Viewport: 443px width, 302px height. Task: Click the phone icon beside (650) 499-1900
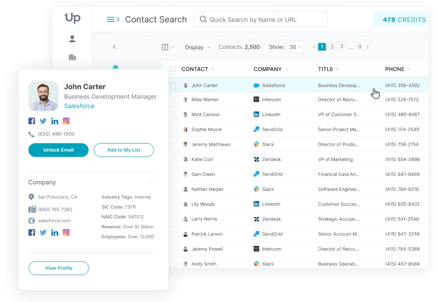click(x=31, y=134)
